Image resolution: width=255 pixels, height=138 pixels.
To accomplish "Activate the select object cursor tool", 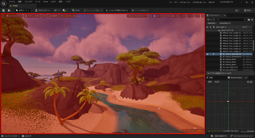I will [x=151, y=16].
